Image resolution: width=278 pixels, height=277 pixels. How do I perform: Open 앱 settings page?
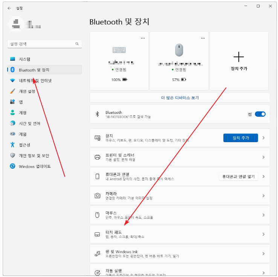[44, 102]
